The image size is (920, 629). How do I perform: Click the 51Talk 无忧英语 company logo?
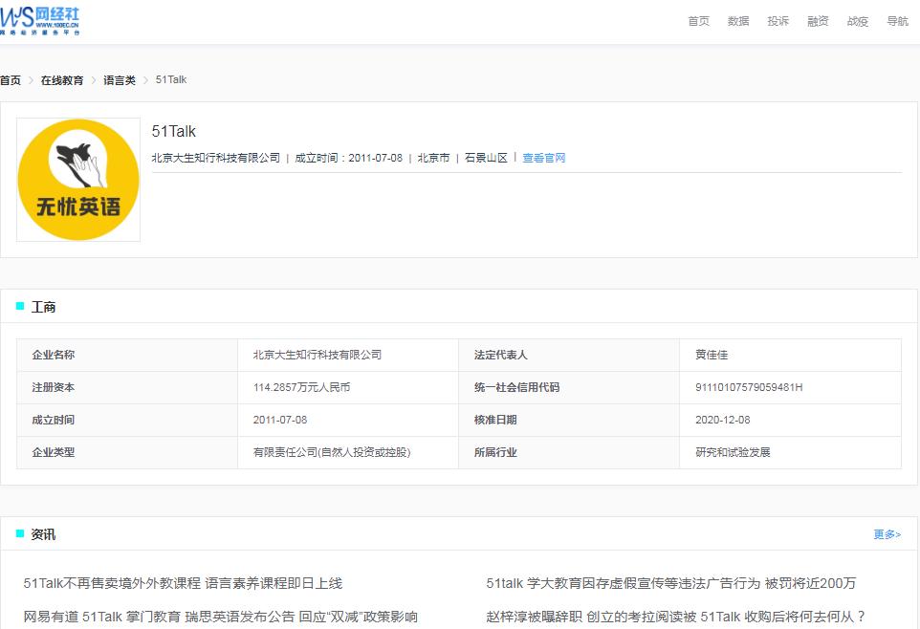77,179
